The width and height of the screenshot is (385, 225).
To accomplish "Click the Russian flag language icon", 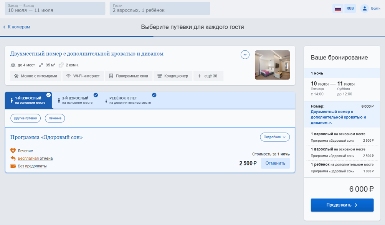I will 338,8.
